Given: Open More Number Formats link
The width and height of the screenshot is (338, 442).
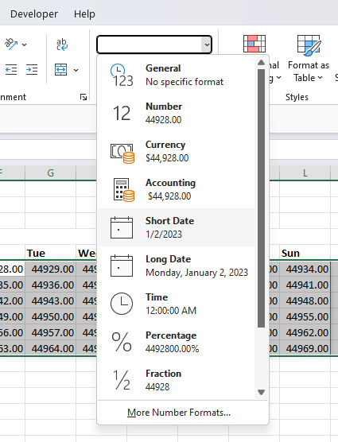Looking at the screenshot, I should [179, 413].
